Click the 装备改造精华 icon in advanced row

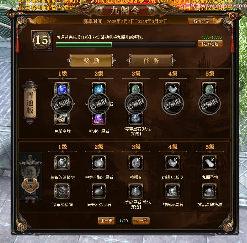[62, 163]
